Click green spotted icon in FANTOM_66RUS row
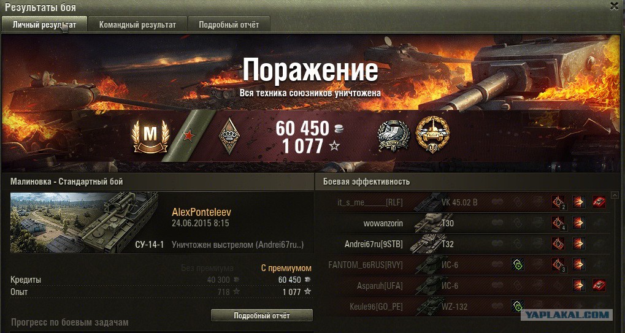This screenshot has height=333, width=625. [x=518, y=264]
